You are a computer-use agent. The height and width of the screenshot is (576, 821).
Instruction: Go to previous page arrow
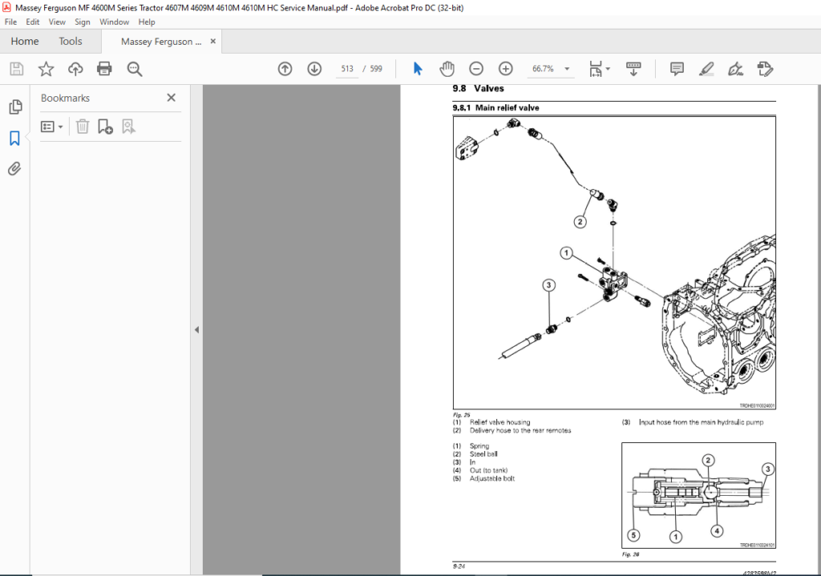285,69
